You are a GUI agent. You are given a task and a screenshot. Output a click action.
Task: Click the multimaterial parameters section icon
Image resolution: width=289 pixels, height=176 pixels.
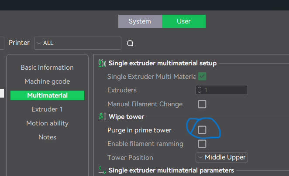pos(103,170)
